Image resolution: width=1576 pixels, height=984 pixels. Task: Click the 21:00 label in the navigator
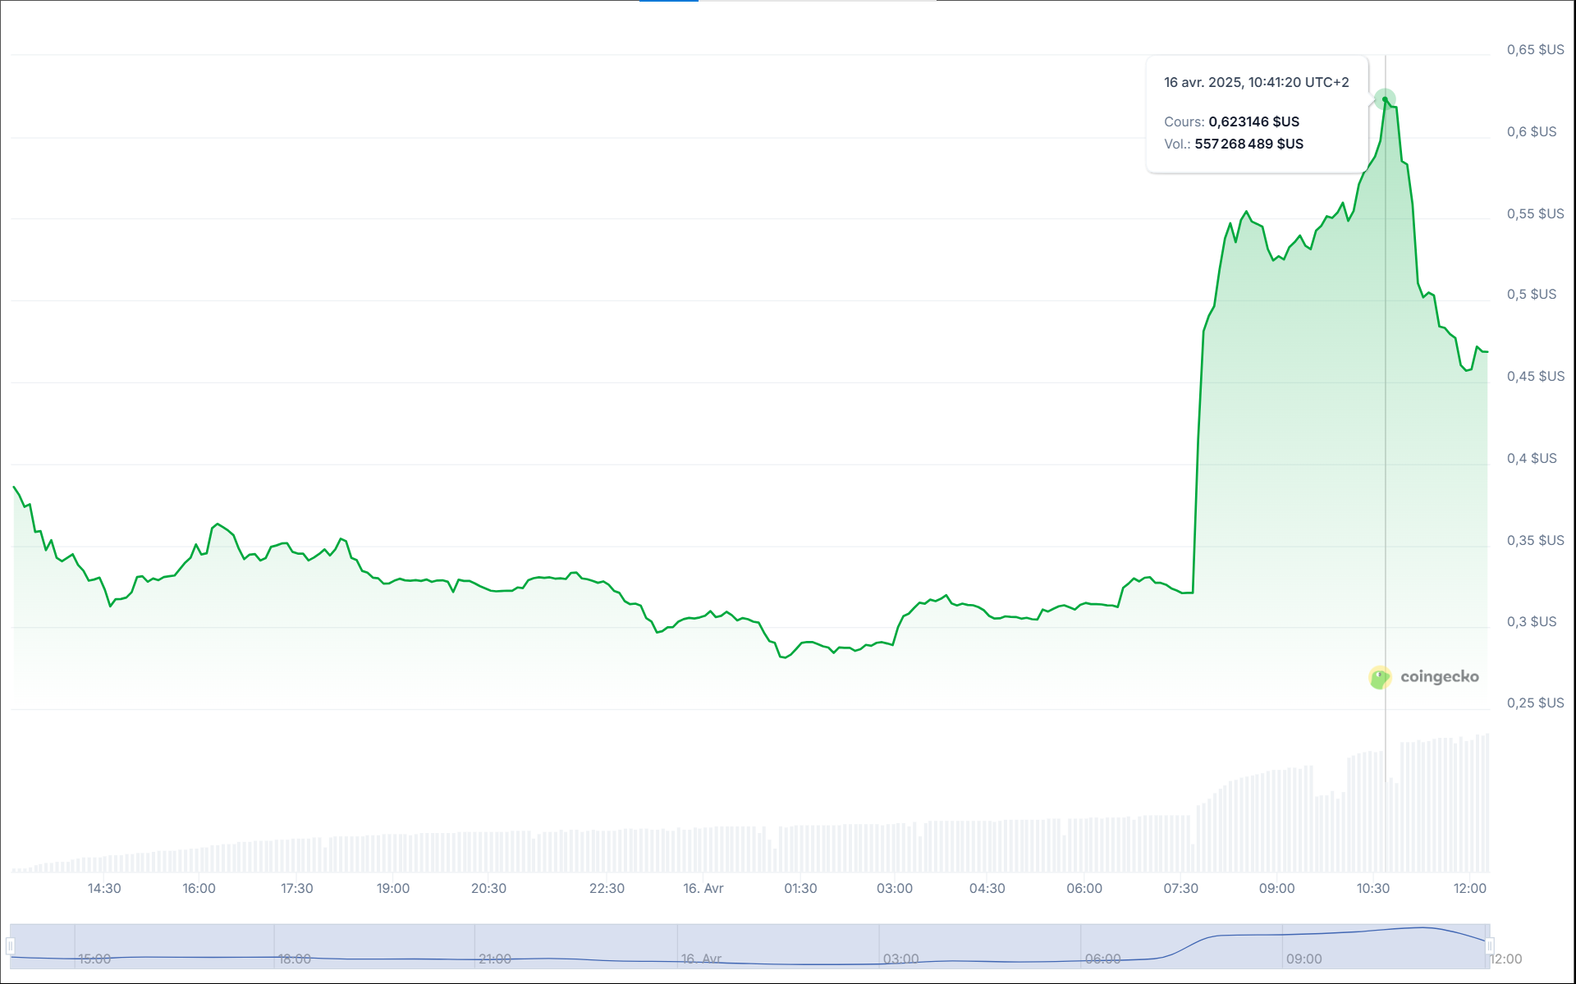point(495,959)
